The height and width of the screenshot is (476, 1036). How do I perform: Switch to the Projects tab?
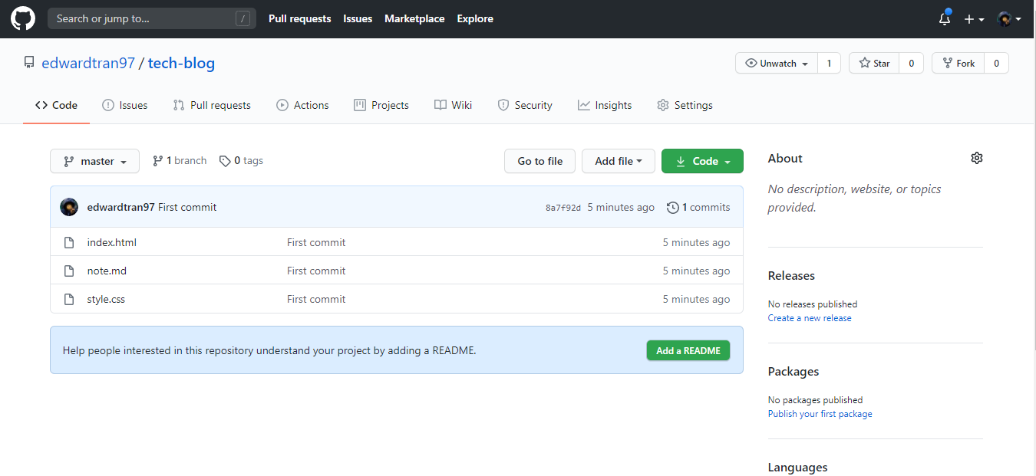(381, 105)
